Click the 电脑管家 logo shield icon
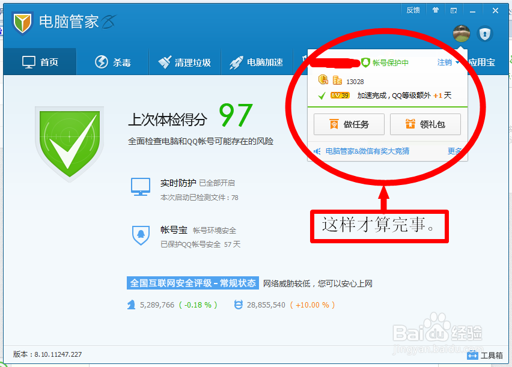Viewport: 512px width, 367px height. click(x=22, y=23)
